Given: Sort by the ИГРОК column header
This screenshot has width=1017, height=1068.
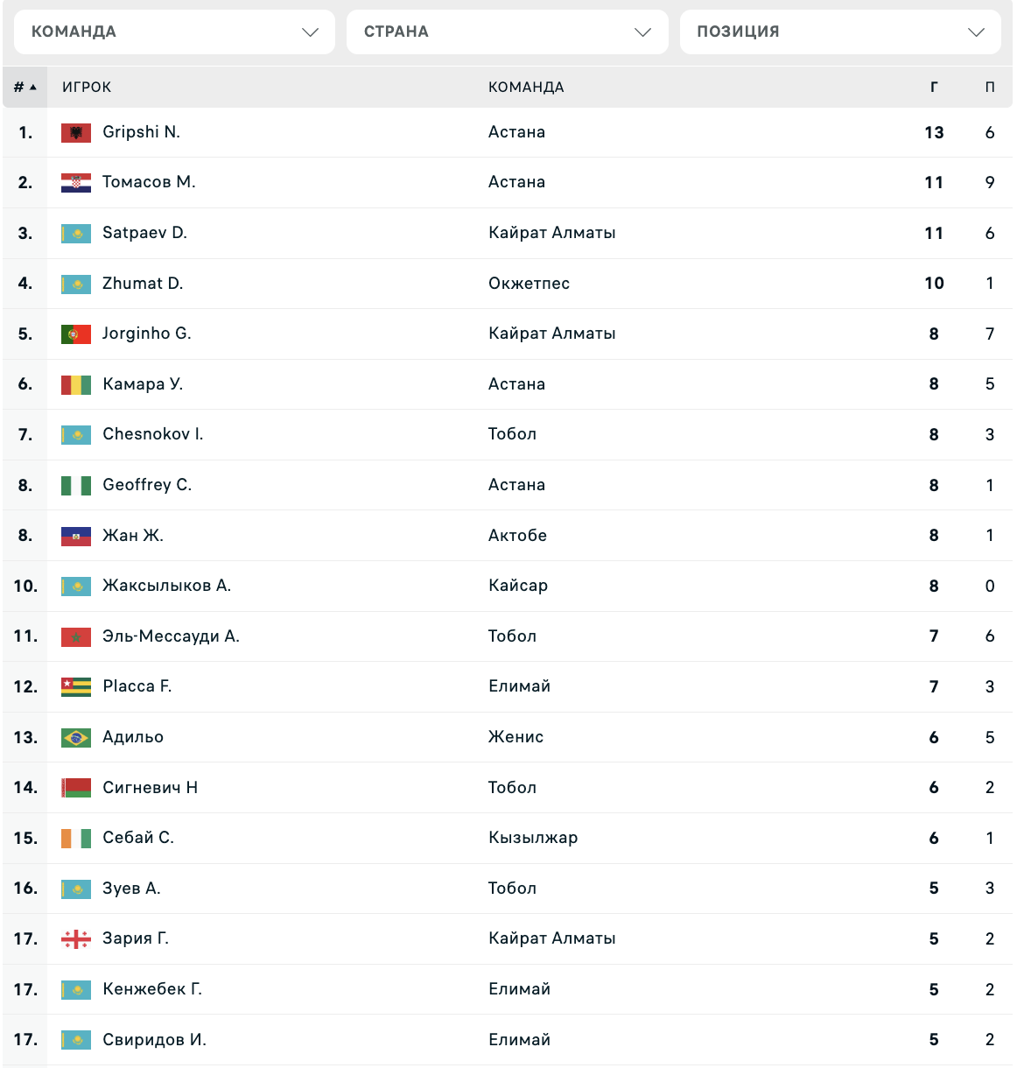Looking at the screenshot, I should (x=87, y=88).
